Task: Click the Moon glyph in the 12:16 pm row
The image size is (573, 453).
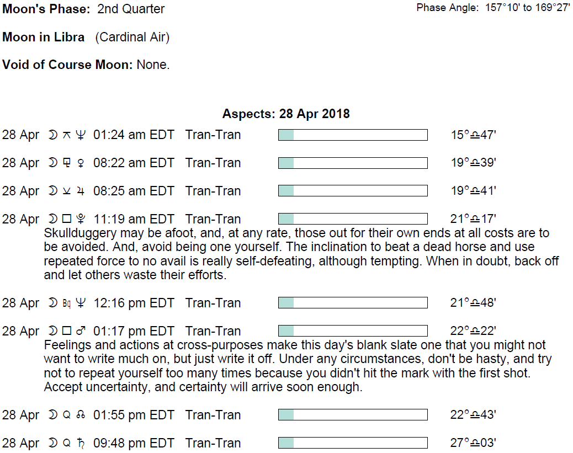Action: 53,303
